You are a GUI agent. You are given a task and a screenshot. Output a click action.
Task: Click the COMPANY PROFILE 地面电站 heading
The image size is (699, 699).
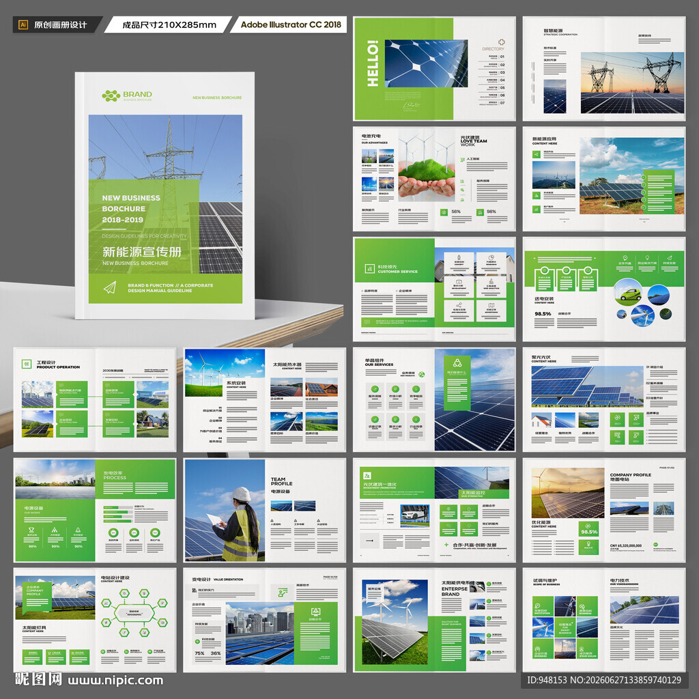point(630,477)
